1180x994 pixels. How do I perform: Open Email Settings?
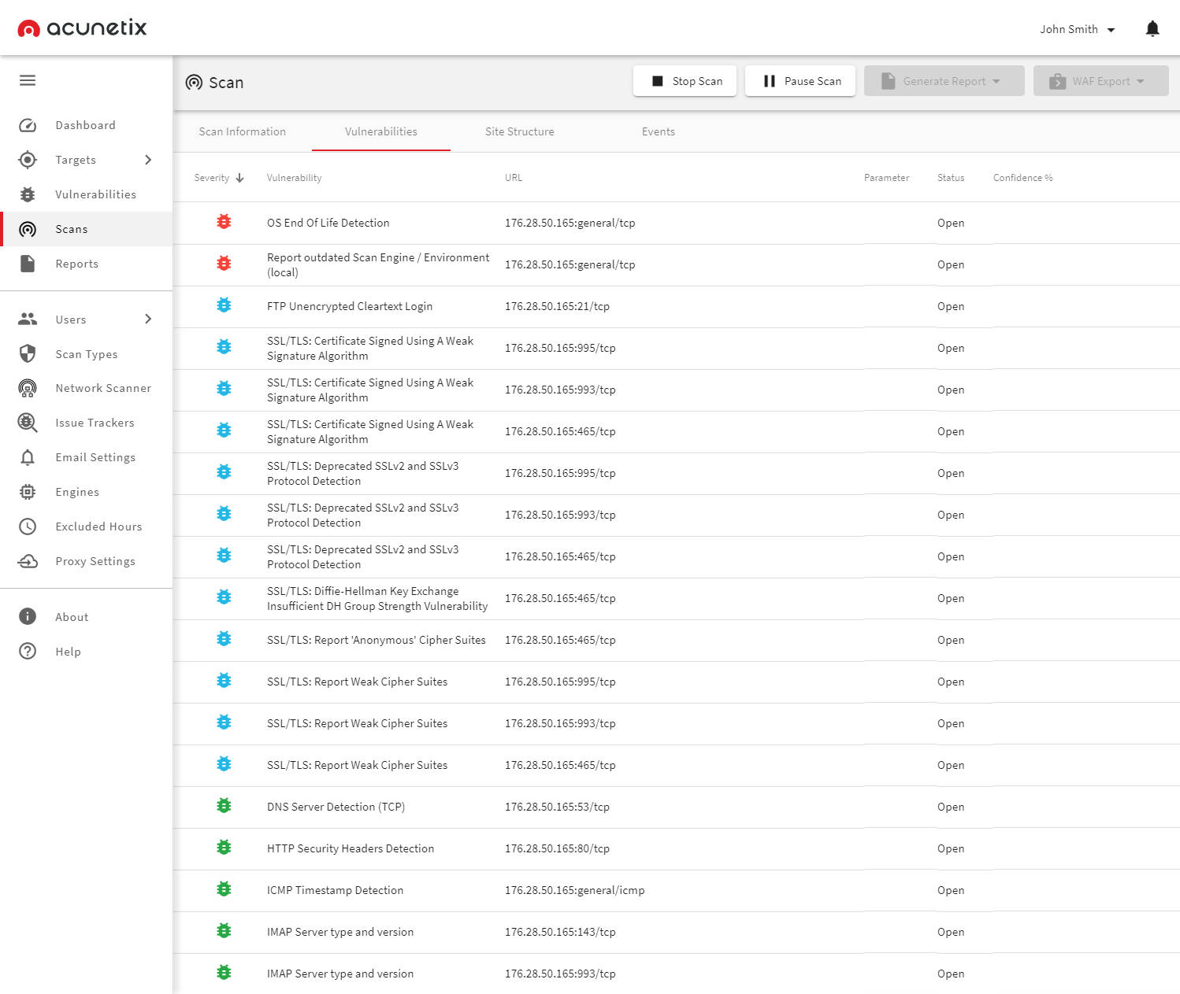point(95,457)
